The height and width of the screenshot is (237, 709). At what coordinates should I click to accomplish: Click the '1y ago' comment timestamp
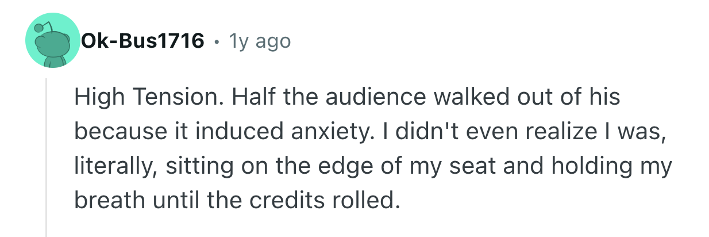click(x=260, y=41)
